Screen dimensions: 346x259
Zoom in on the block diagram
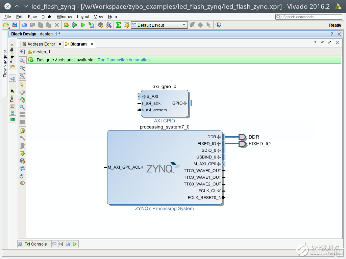pos(22,61)
